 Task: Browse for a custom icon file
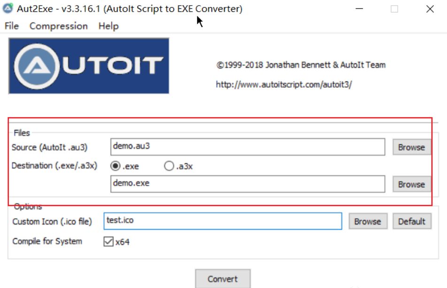point(368,221)
